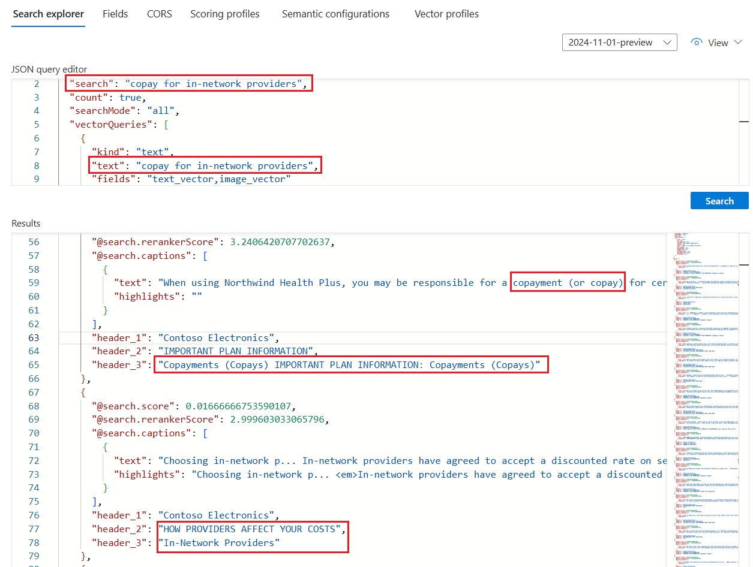Image resolution: width=753 pixels, height=567 pixels.
Task: Click the results minimap on the right
Action: [x=703, y=400]
